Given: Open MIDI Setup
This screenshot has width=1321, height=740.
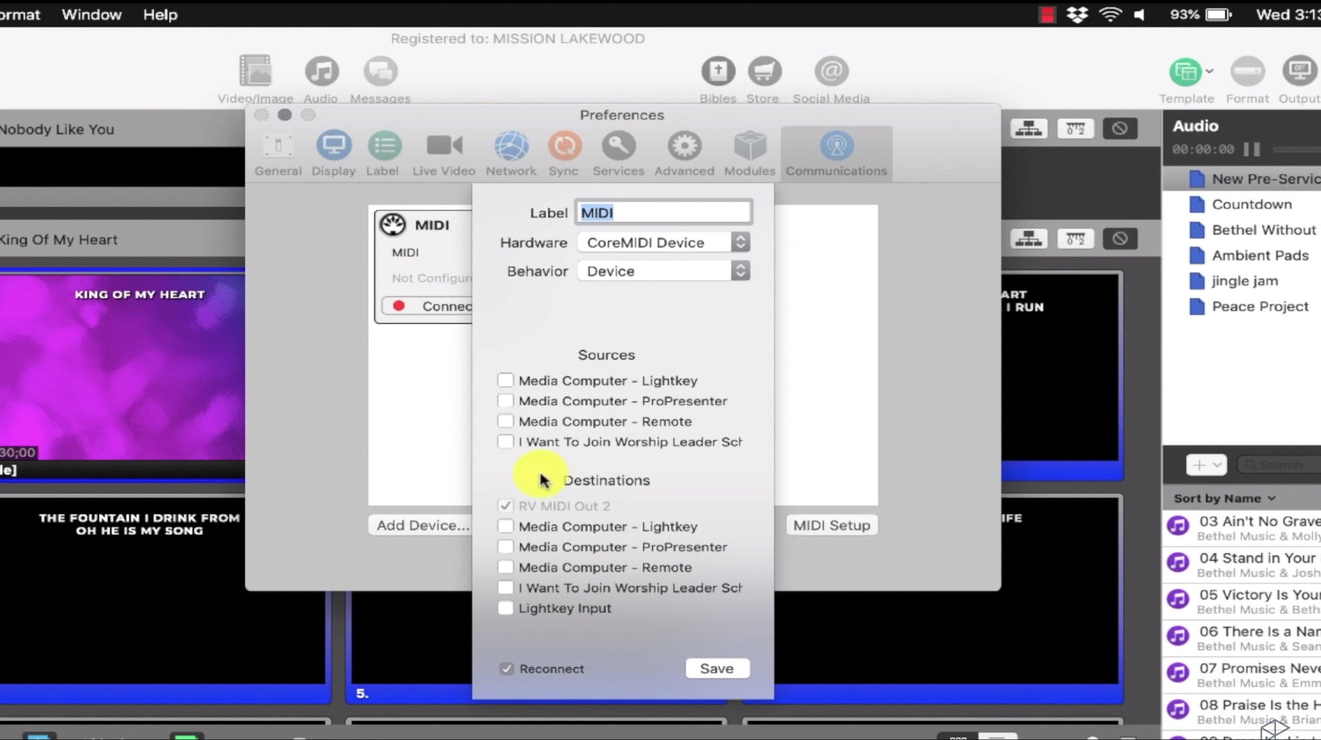Looking at the screenshot, I should (x=831, y=525).
